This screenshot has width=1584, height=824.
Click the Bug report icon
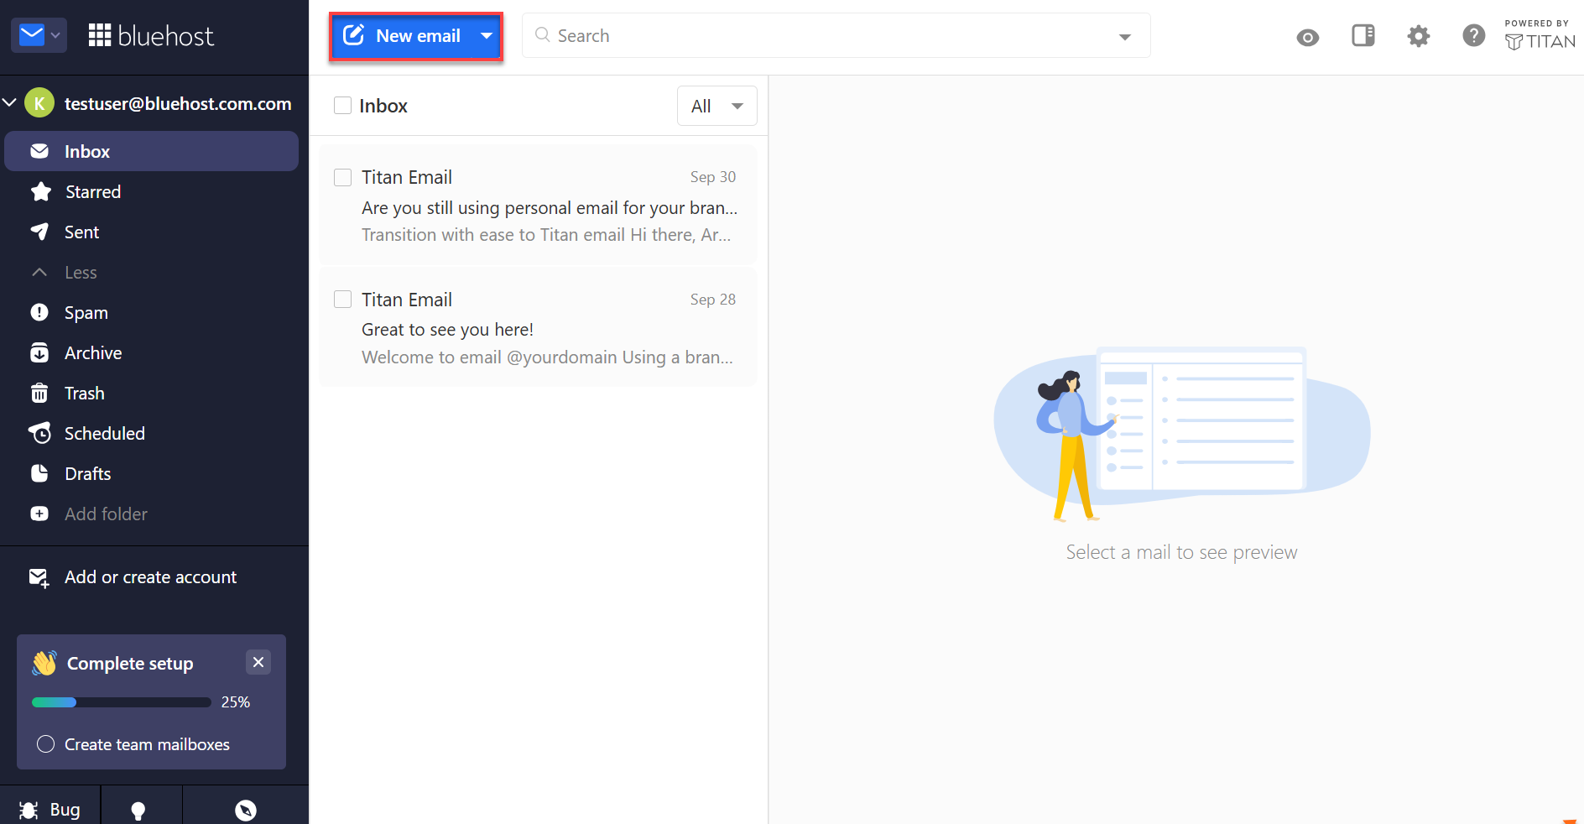29,810
